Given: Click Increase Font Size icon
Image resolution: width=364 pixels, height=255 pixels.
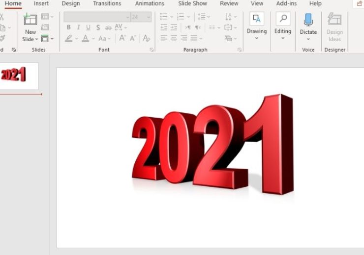Looking at the screenshot, I should click(122, 38).
